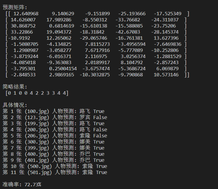
Task: Click the matrix value -10.9192
Action: coord(19,38)
